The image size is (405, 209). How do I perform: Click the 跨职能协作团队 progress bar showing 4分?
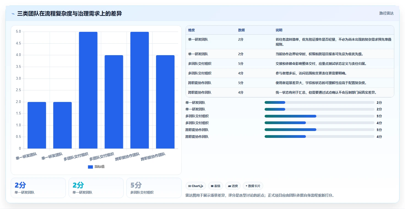(319, 136)
